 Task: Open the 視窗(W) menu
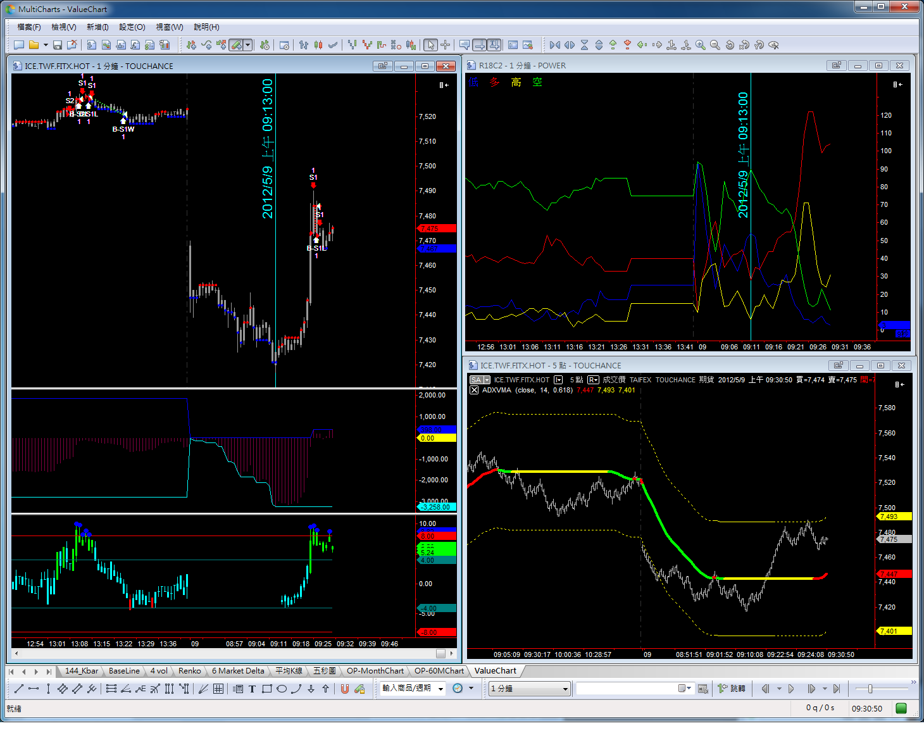(170, 27)
